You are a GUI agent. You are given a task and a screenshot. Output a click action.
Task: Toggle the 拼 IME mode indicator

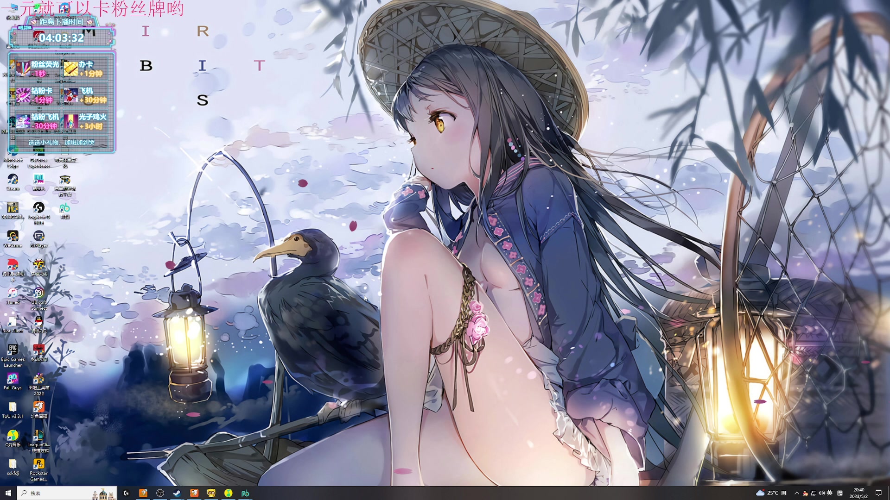tap(840, 493)
